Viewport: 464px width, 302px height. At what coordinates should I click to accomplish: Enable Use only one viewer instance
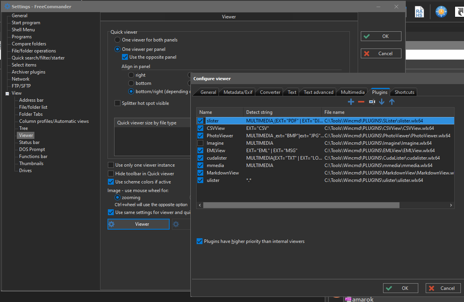click(111, 165)
